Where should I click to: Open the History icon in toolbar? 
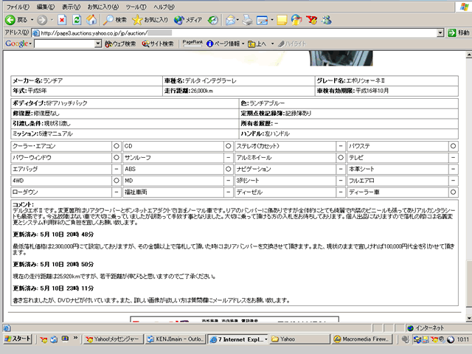coord(213,20)
